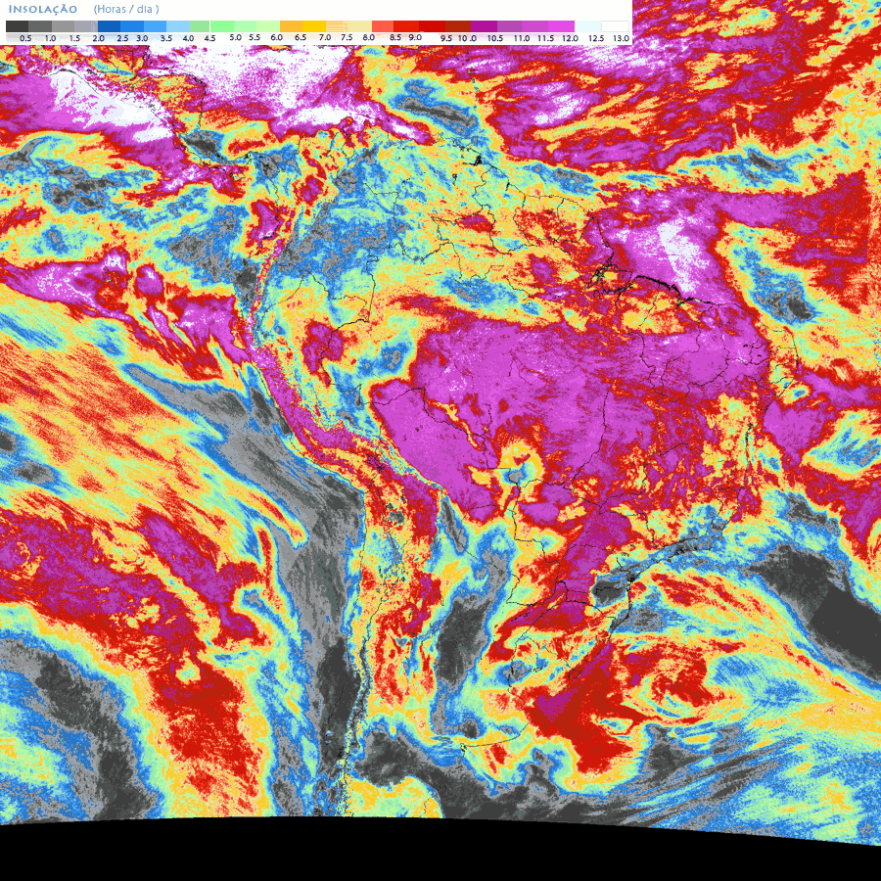The width and height of the screenshot is (881, 881).
Task: Click the salmon swatch between 8.0 and 8.5
Action: 383,26
